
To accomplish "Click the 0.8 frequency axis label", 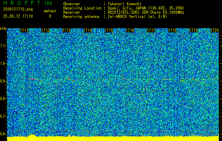I will [x=3, y=99].
